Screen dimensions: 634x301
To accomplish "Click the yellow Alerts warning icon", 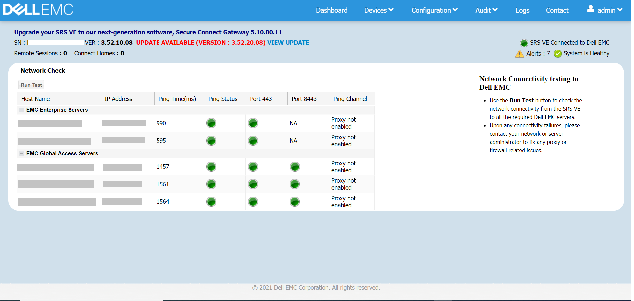I will [x=519, y=54].
